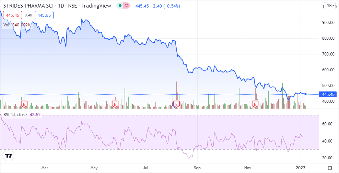
Task: Click the Sep label on time axis
Action: pyautogui.click(x=197, y=168)
